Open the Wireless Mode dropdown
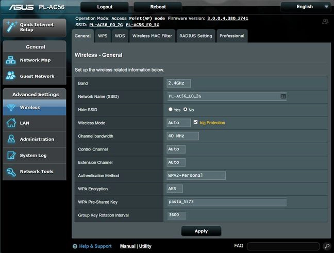The height and width of the screenshot is (253, 334). [x=179, y=123]
